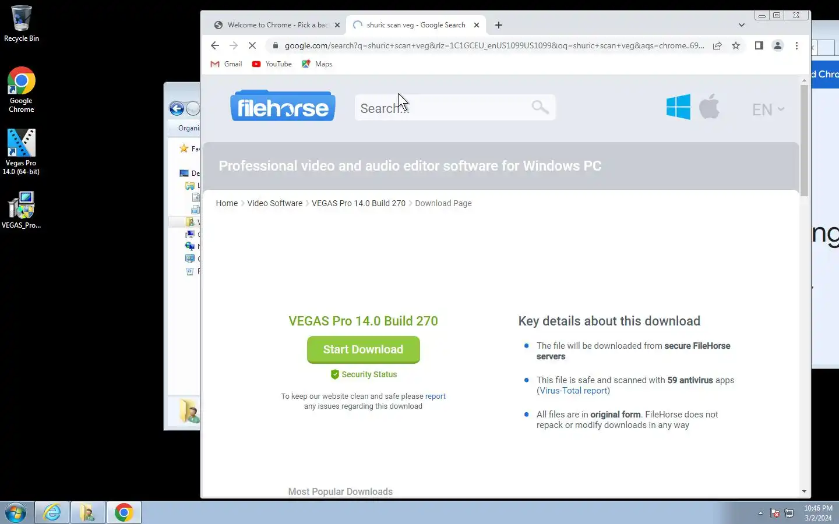
Task: Click the Chrome address bar URL
Action: tap(494, 45)
